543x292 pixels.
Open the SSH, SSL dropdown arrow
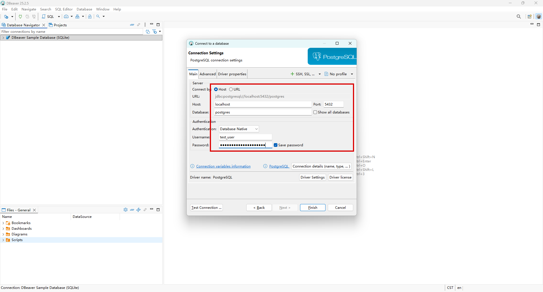click(x=320, y=74)
